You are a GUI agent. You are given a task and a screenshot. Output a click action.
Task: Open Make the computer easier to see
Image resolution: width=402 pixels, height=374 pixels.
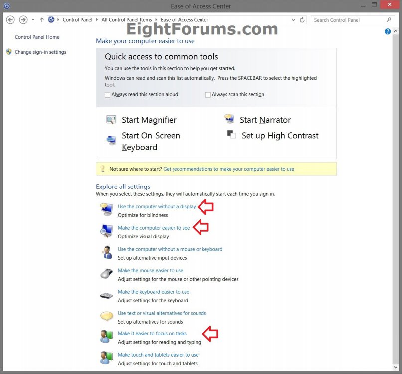[x=154, y=228]
